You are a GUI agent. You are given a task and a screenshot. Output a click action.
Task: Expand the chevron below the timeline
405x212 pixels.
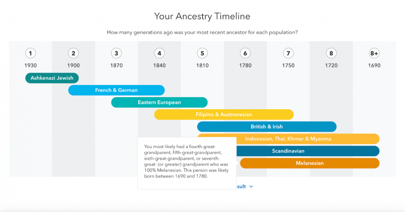pos(251,186)
